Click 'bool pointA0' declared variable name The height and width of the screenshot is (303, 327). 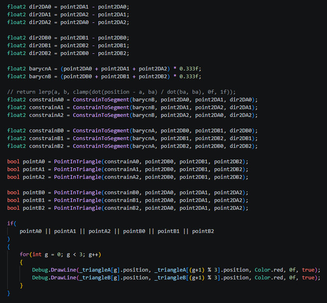(34, 162)
